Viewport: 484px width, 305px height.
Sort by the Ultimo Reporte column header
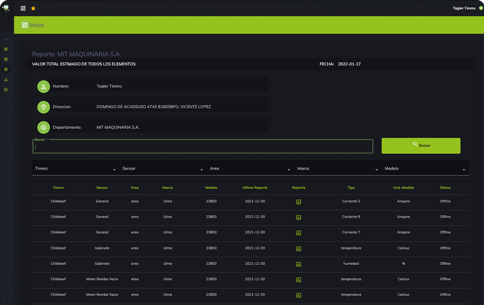click(255, 188)
